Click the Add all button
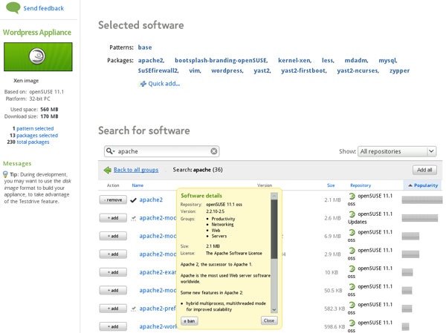Screen dimensions: 446x333 (x=424, y=170)
